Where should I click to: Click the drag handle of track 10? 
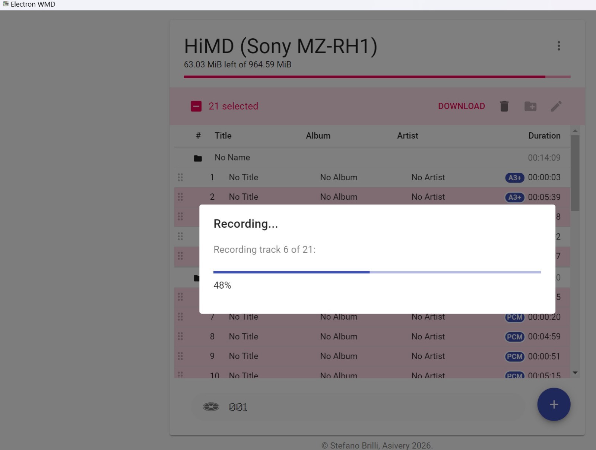point(180,375)
